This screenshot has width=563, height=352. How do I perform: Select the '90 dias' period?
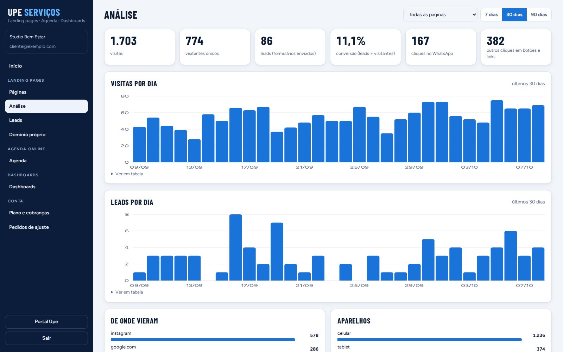click(x=539, y=14)
